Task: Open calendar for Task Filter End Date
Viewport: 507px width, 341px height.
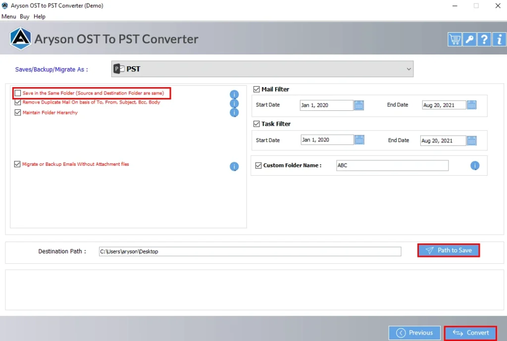Action: (x=472, y=141)
